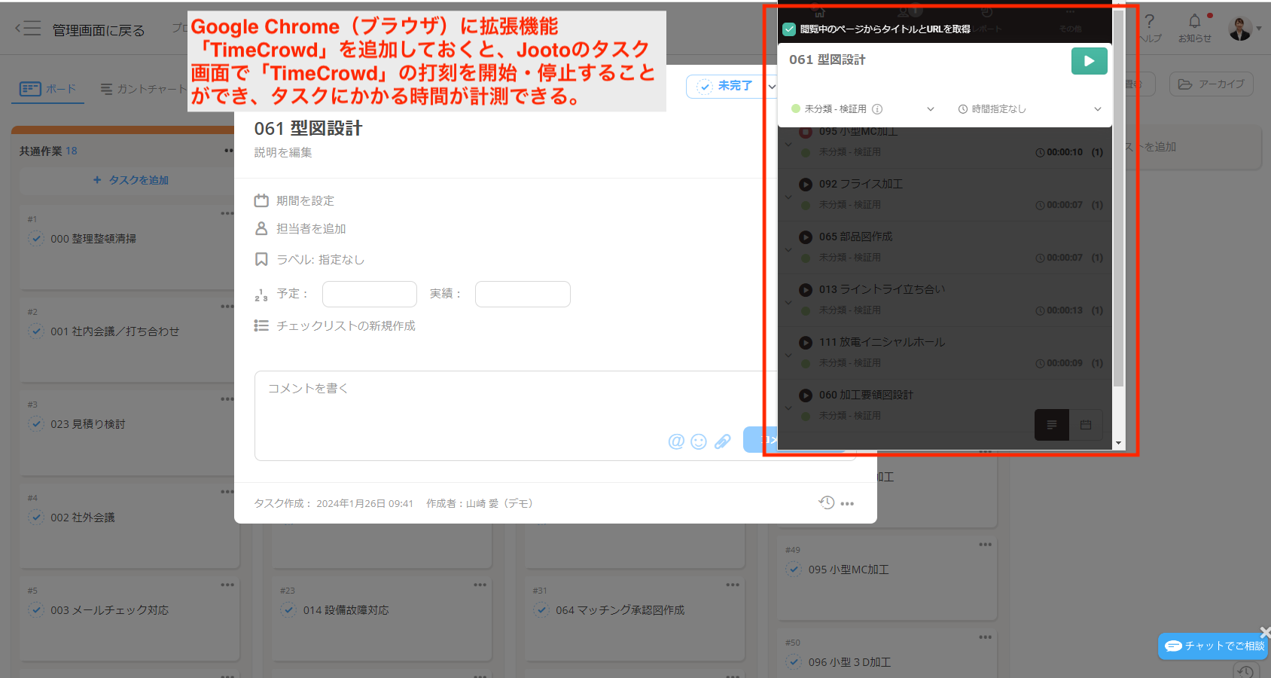Expand the 065 部品図作成 entry chevron

point(788,249)
